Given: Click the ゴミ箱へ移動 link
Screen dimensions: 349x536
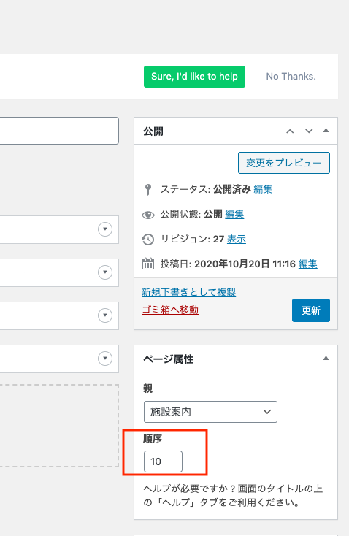Looking at the screenshot, I should (170, 310).
